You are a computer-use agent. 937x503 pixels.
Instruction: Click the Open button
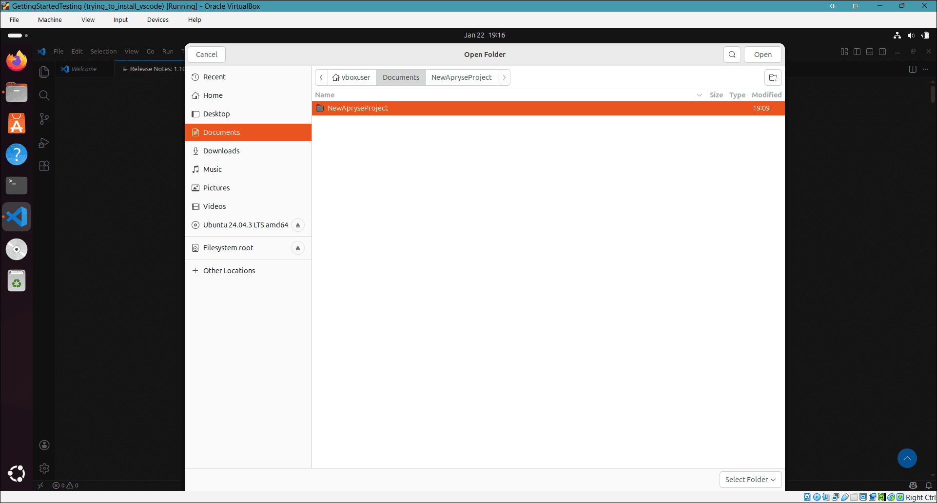click(x=762, y=55)
